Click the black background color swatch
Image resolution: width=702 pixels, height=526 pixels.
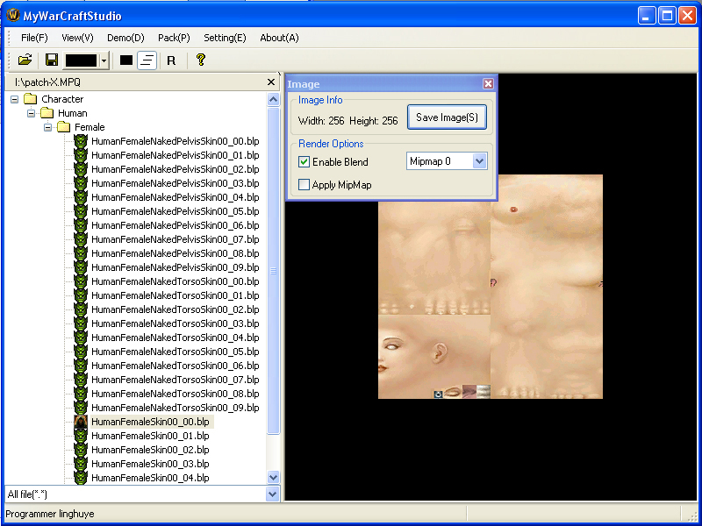[x=82, y=60]
